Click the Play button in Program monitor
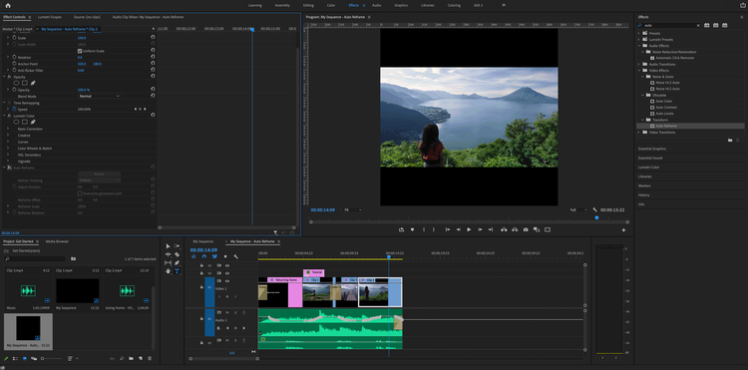Viewport: 748px width, 370px height. (x=469, y=229)
